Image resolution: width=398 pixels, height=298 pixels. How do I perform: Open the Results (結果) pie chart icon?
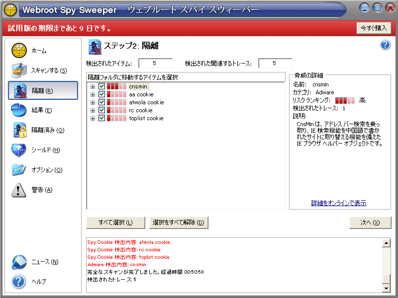19,110
